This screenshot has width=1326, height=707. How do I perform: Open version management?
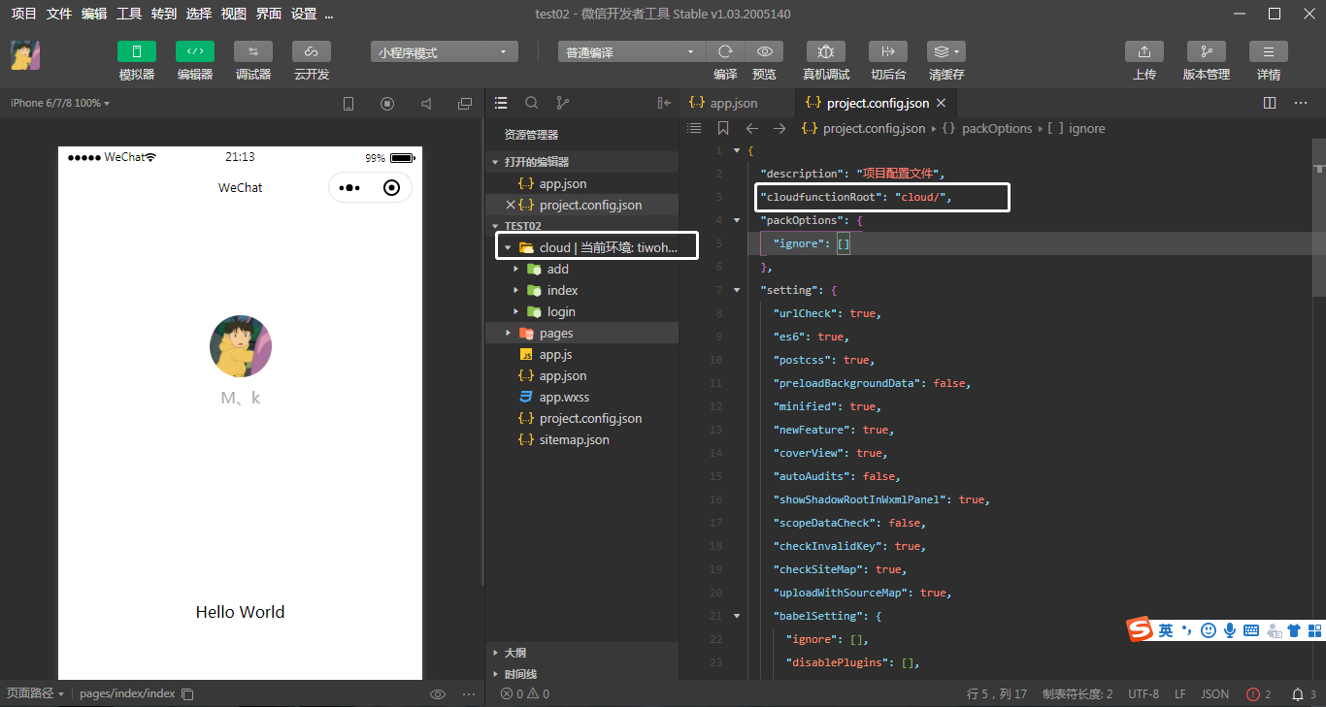tap(1207, 51)
